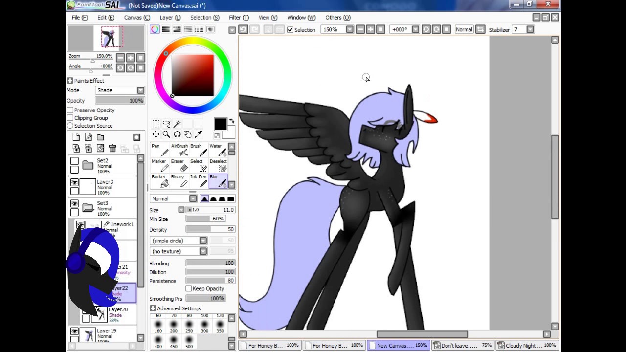The width and height of the screenshot is (626, 352).
Task: Activate the rectangular selection tool
Action: click(156, 124)
